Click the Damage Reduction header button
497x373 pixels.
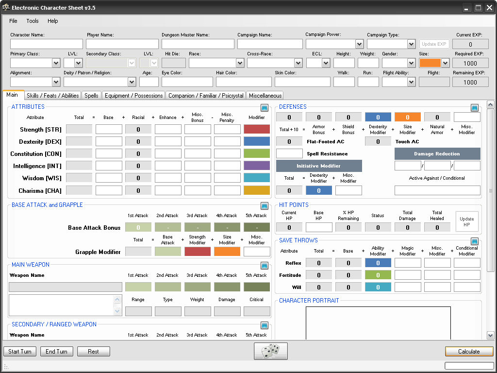[437, 154]
